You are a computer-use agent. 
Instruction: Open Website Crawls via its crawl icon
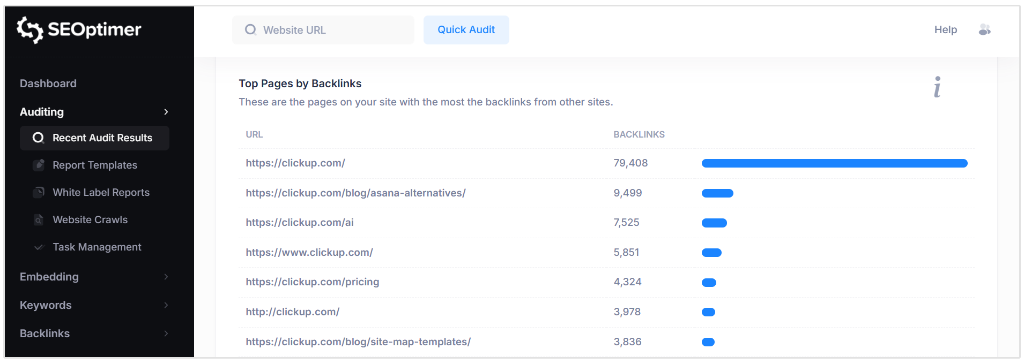39,219
